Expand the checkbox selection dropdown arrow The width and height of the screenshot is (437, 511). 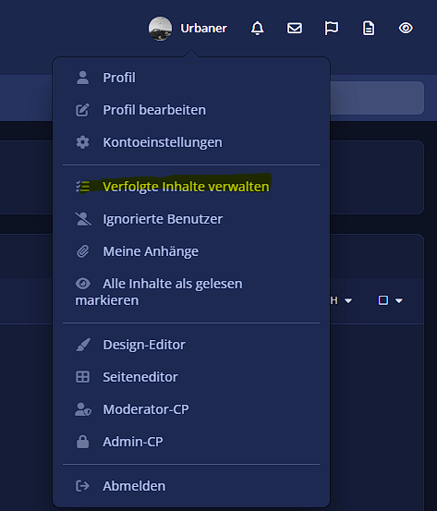[x=399, y=300]
